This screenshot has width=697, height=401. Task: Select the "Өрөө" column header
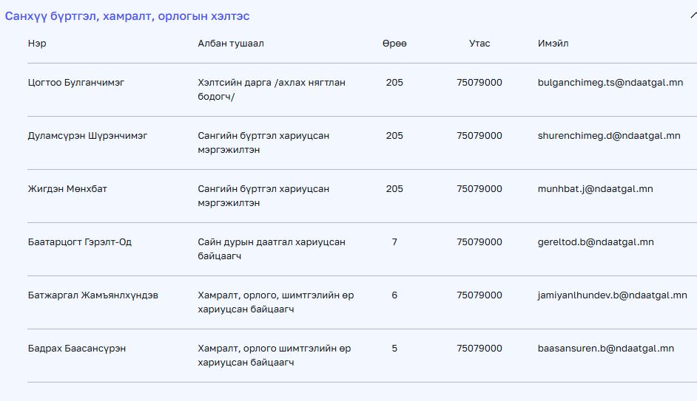pos(394,44)
